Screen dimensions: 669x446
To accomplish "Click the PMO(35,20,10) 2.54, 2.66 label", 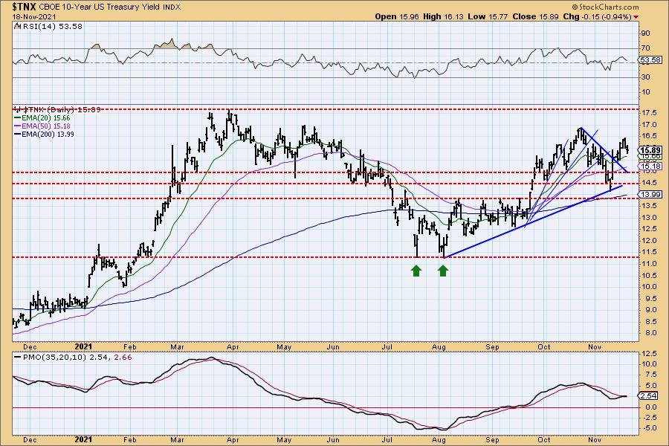I will pyautogui.click(x=73, y=357).
